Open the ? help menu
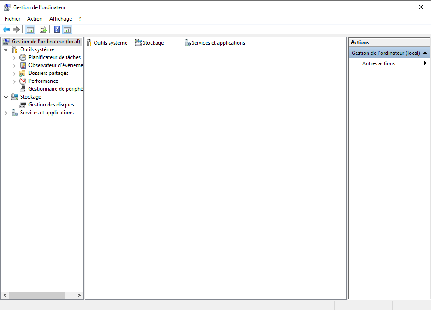This screenshot has width=431, height=310. (80, 19)
